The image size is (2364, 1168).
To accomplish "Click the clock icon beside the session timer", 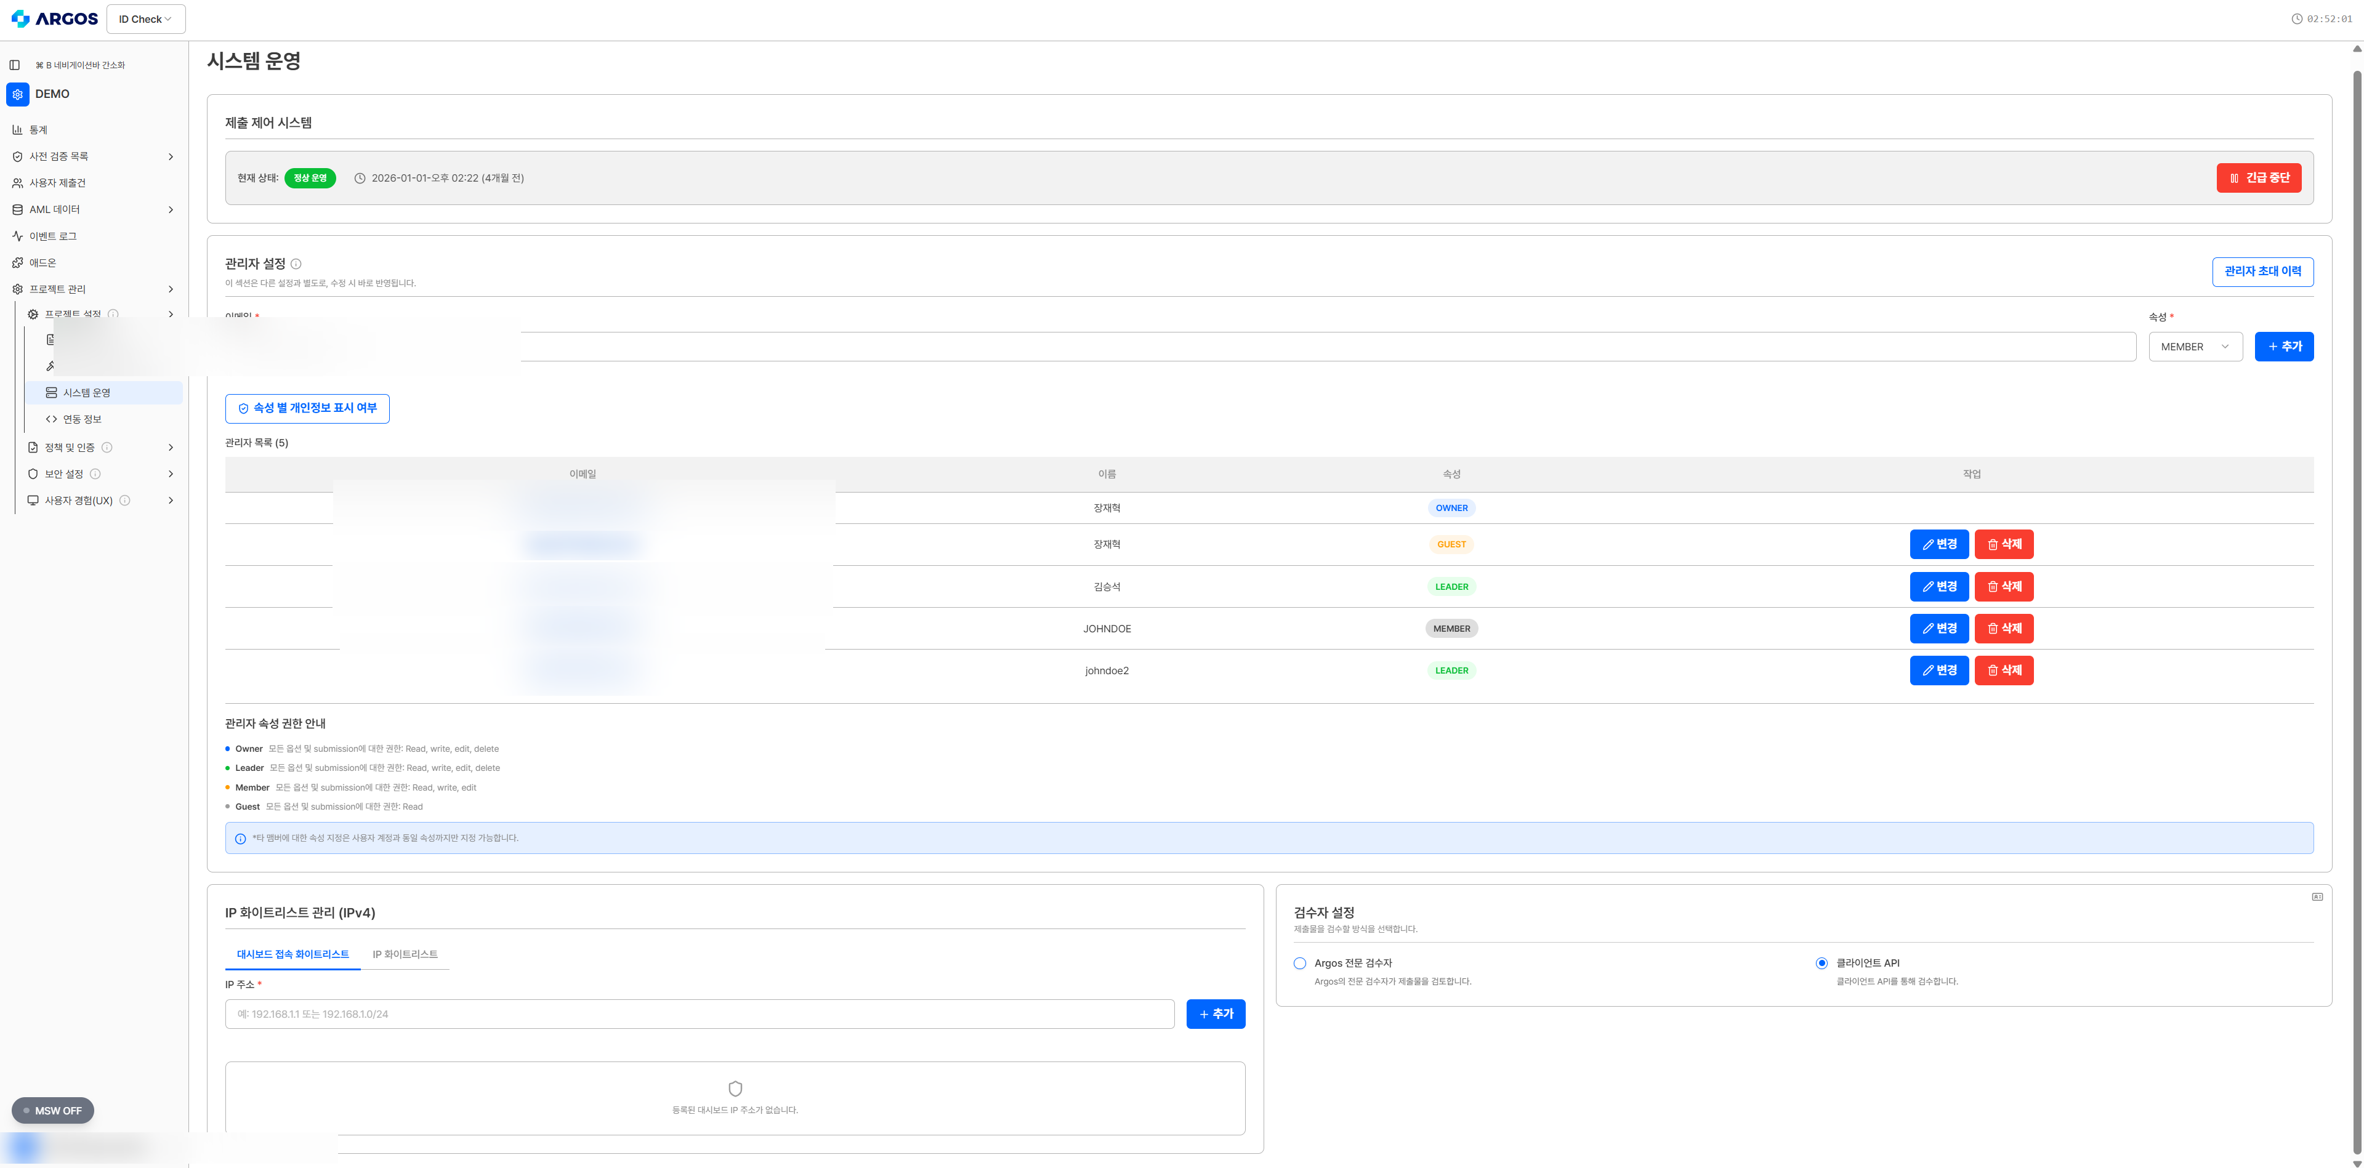I will point(2297,19).
